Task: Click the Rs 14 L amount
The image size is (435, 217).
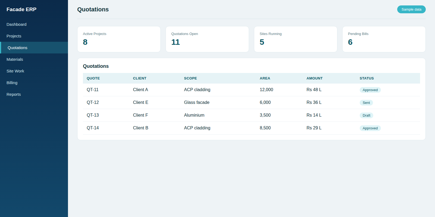Action: [x=314, y=115]
